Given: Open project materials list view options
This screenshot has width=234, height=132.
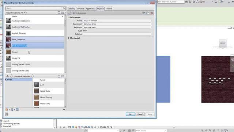Looking at the screenshot, I should coord(63,13).
